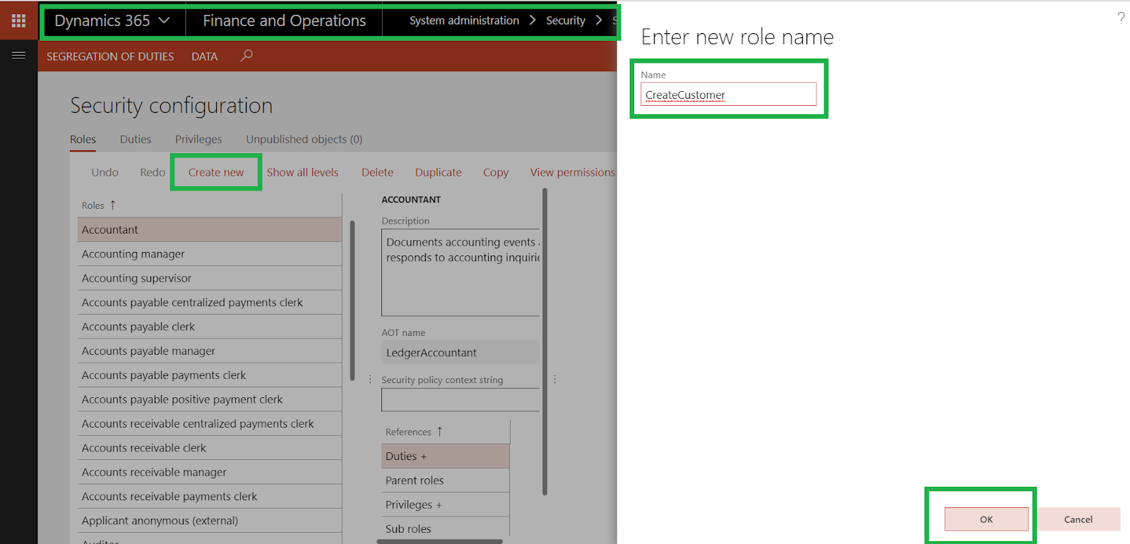Viewport: 1130px width, 544px height.
Task: Select Accounts payable clerk role
Action: click(x=210, y=327)
